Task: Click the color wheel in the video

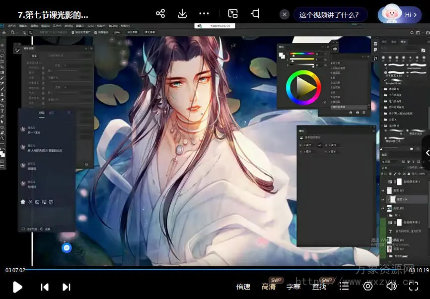Action: point(303,87)
